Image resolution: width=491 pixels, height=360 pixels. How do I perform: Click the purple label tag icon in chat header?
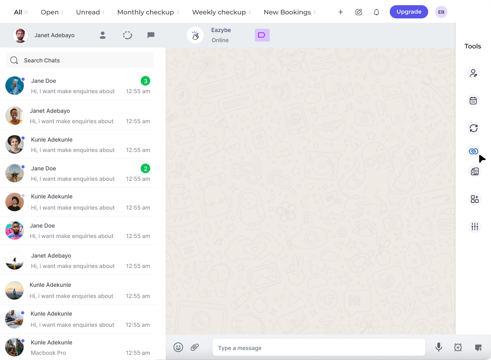tap(262, 35)
